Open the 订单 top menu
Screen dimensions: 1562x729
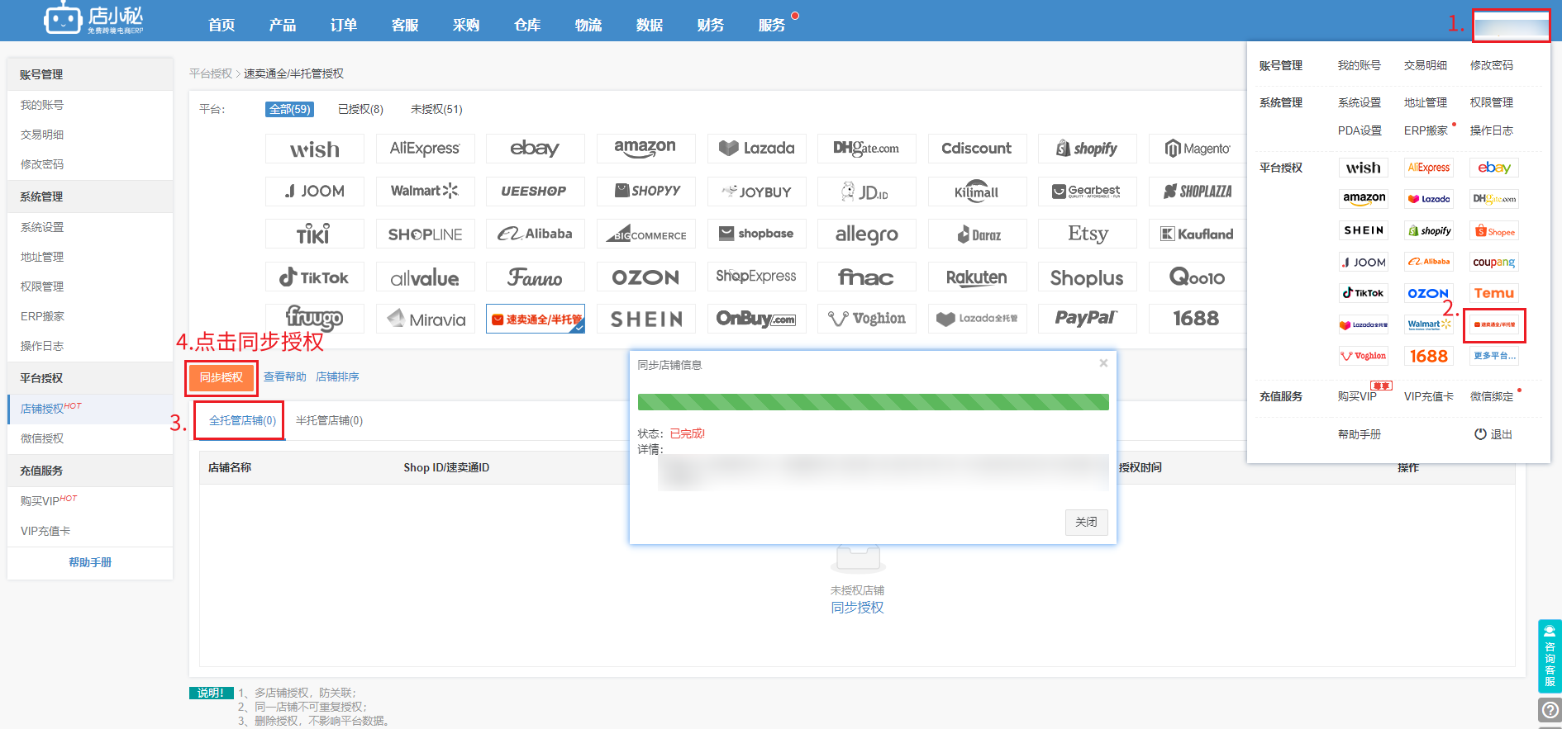tap(344, 25)
